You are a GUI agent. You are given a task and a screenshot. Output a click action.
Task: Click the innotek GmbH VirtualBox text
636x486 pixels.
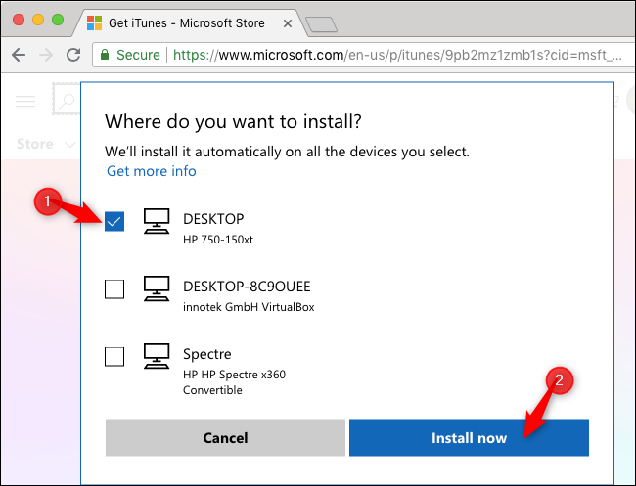[249, 307]
